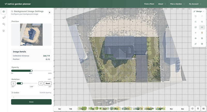This screenshot has width=207, height=112.
Task: Click the undo icon in Design toolbar
Action: (196, 16)
